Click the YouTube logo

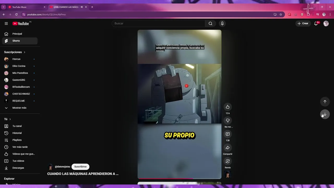pos(21,23)
